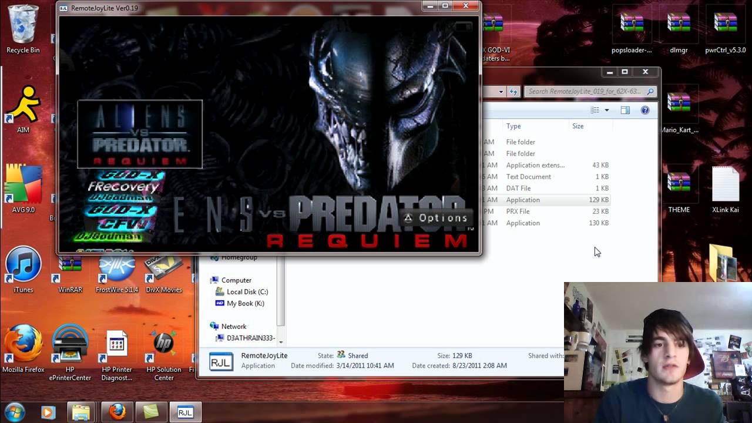Open My Book (K:) drive
This screenshot has height=423, width=752.
[x=240, y=303]
